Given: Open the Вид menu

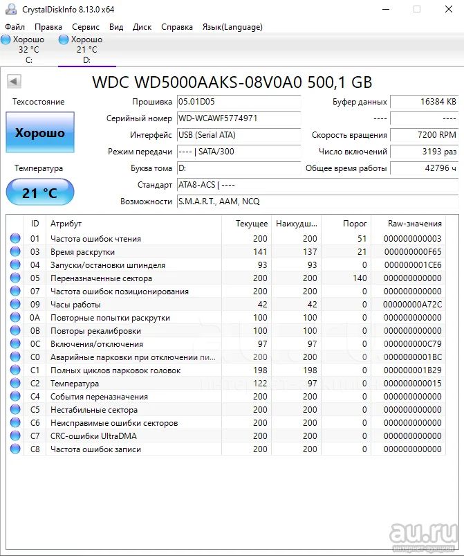Looking at the screenshot, I should coord(115,27).
